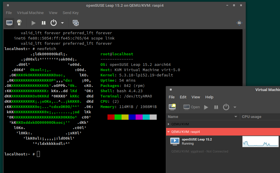Screen dimensions: 280x173
Task: Click the Run play button in Manager toolbar
Action: pyautogui.click(x=206, y=107)
